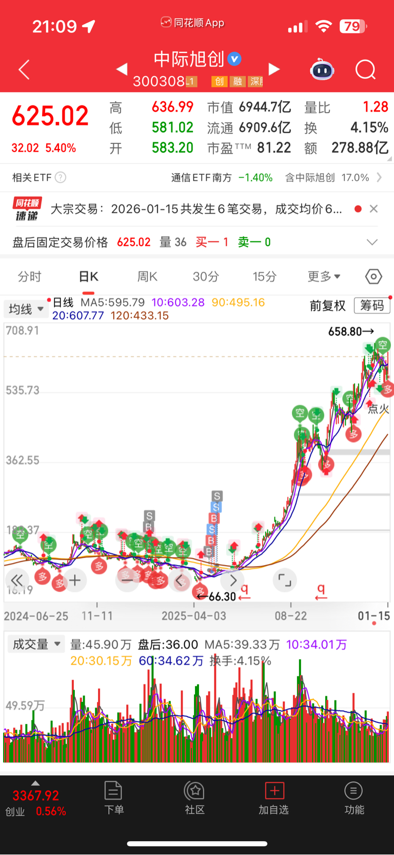Tap the 下单 order icon
394x855 pixels.
point(113,798)
